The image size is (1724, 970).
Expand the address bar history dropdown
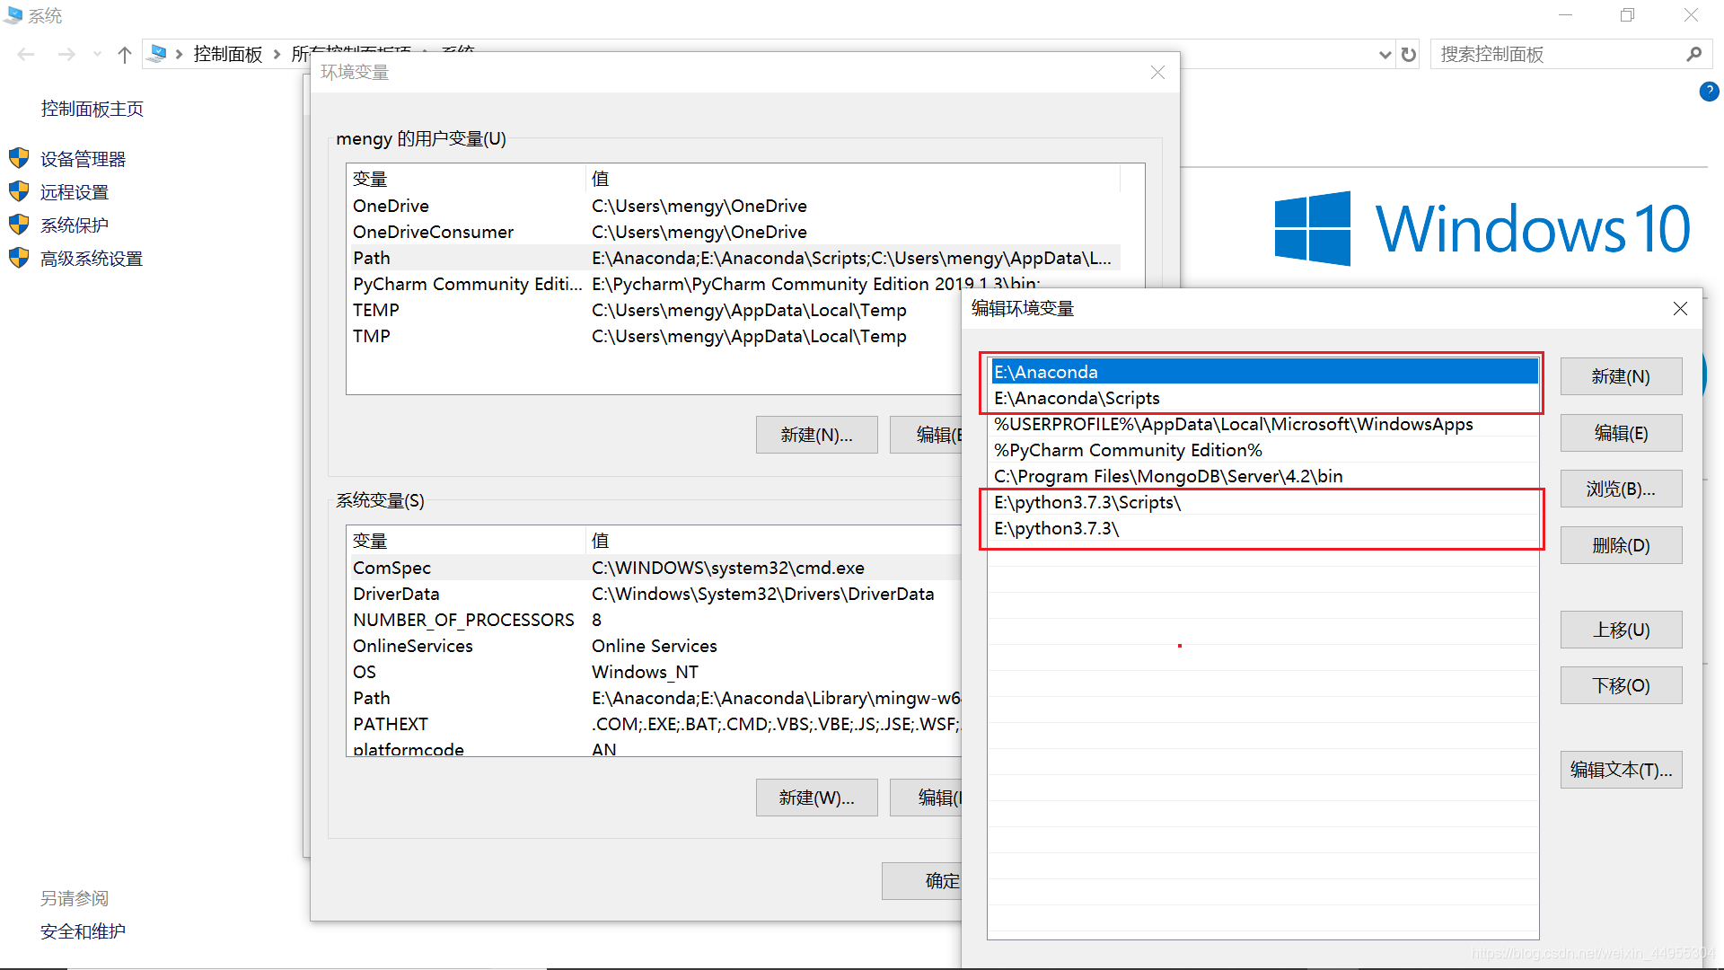pos(1385,55)
